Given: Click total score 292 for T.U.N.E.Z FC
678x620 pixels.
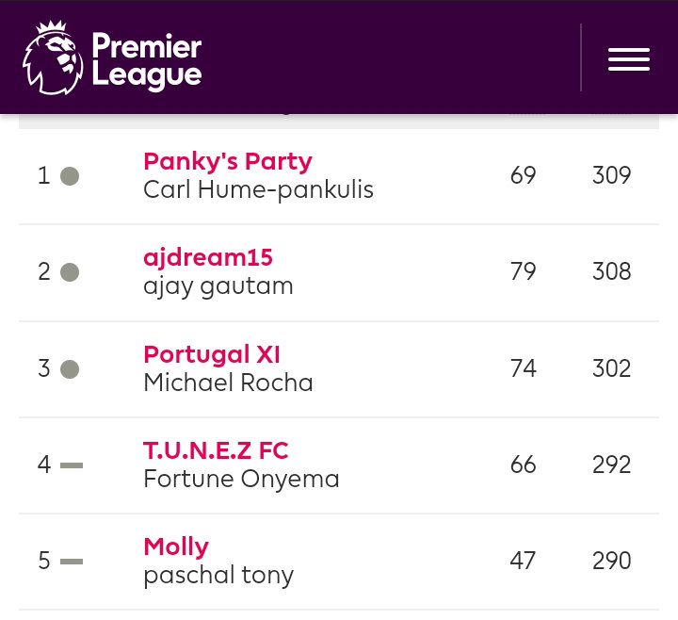Looking at the screenshot, I should coord(611,465).
